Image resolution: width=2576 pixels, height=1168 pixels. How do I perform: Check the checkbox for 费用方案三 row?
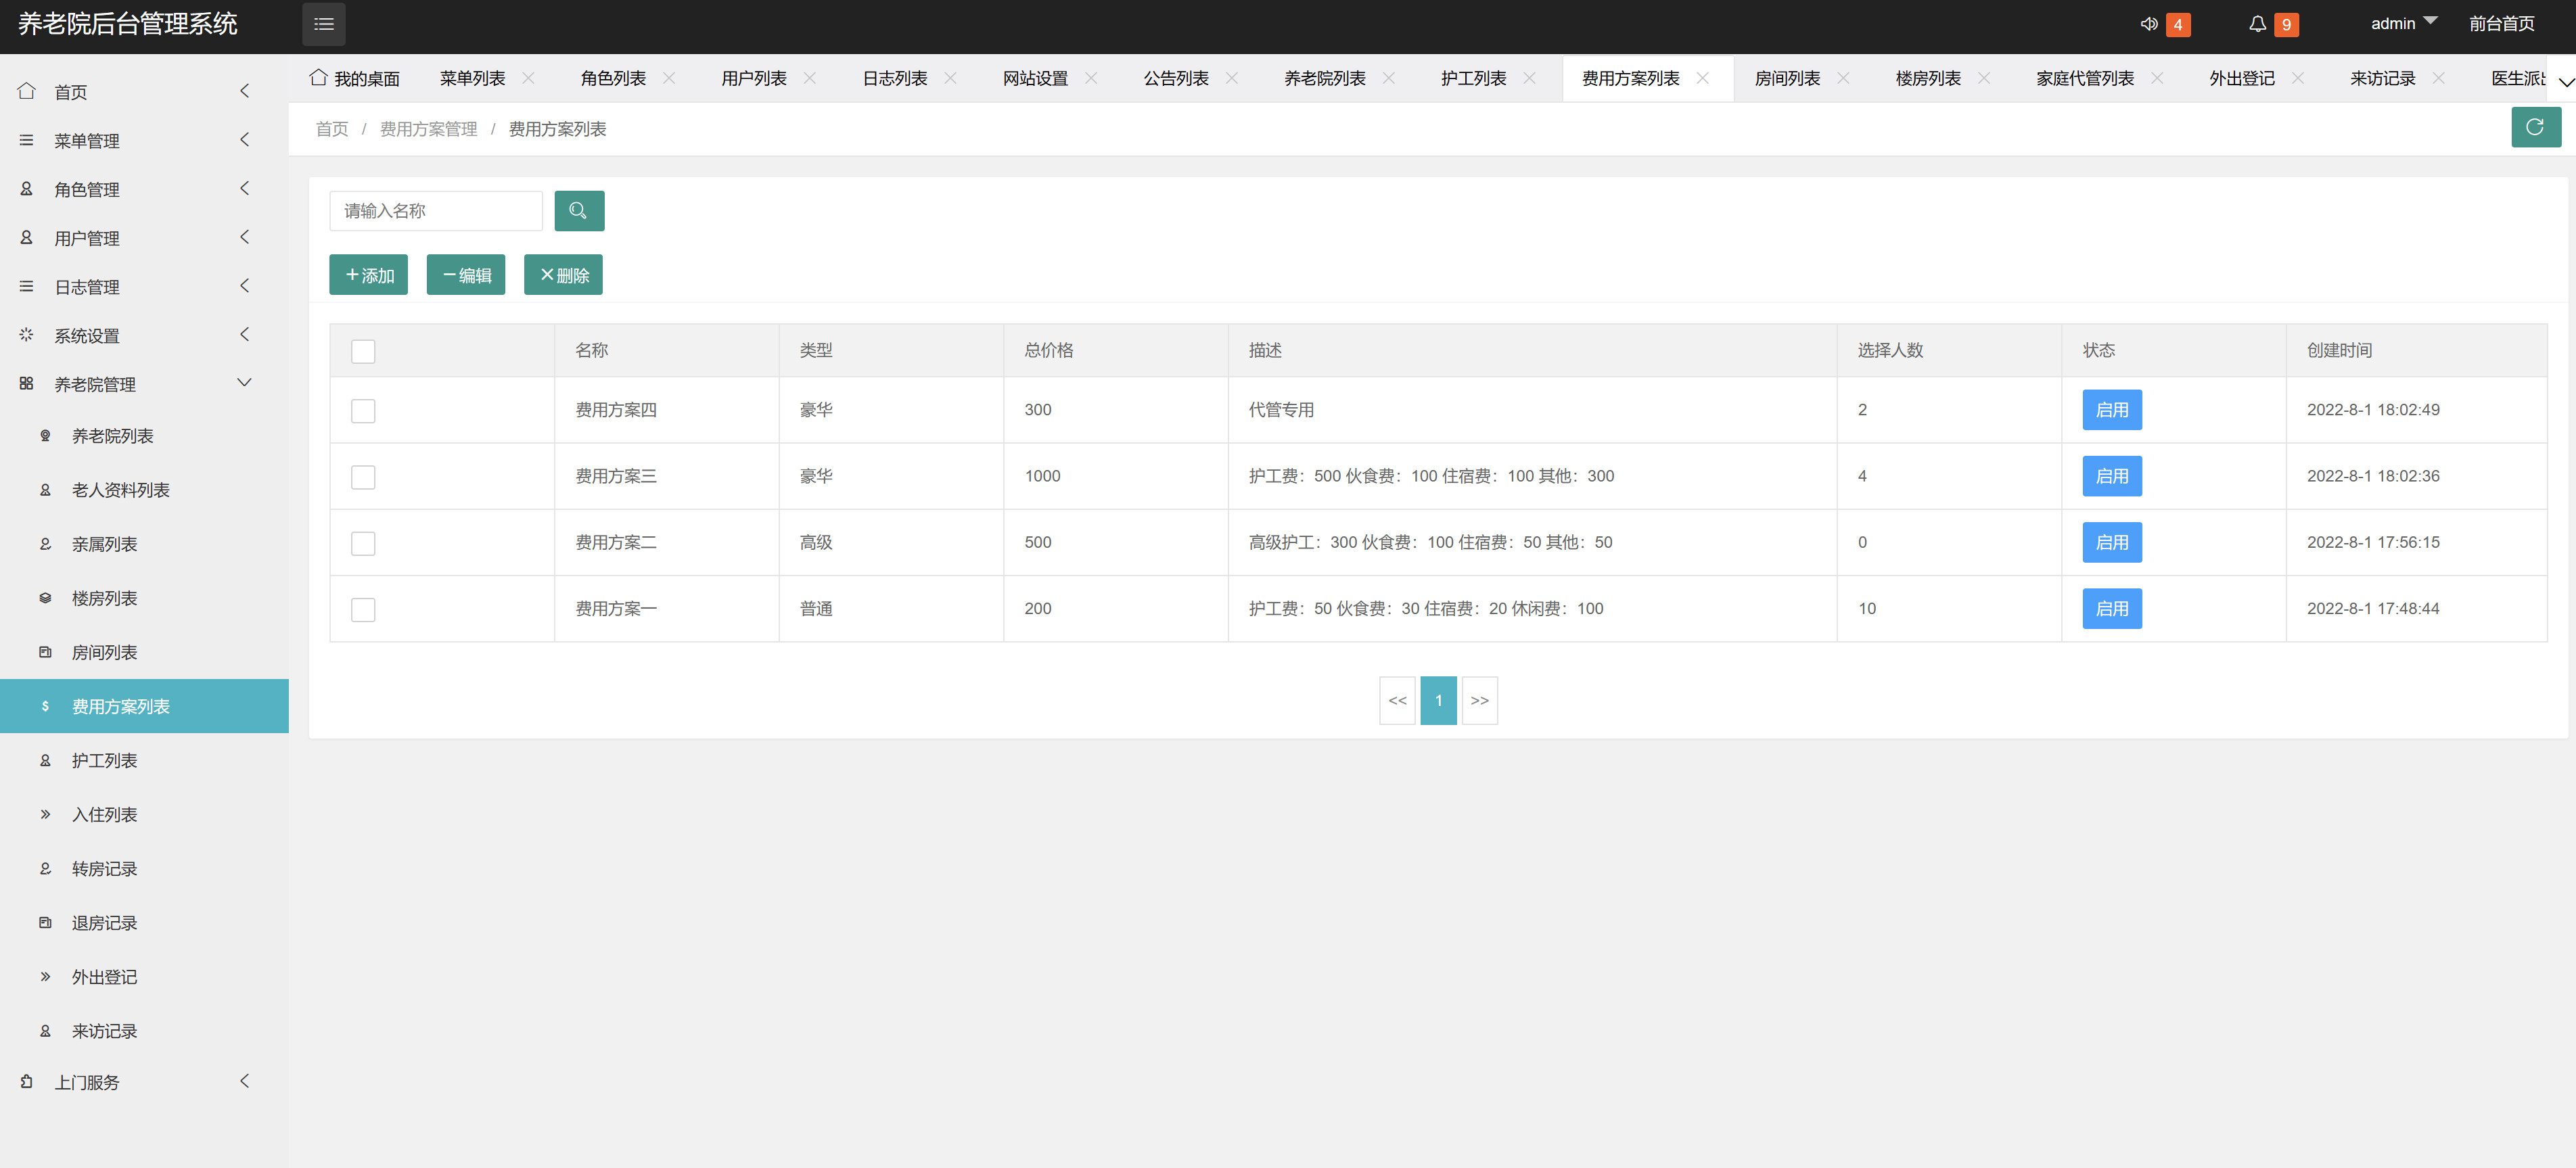click(363, 477)
